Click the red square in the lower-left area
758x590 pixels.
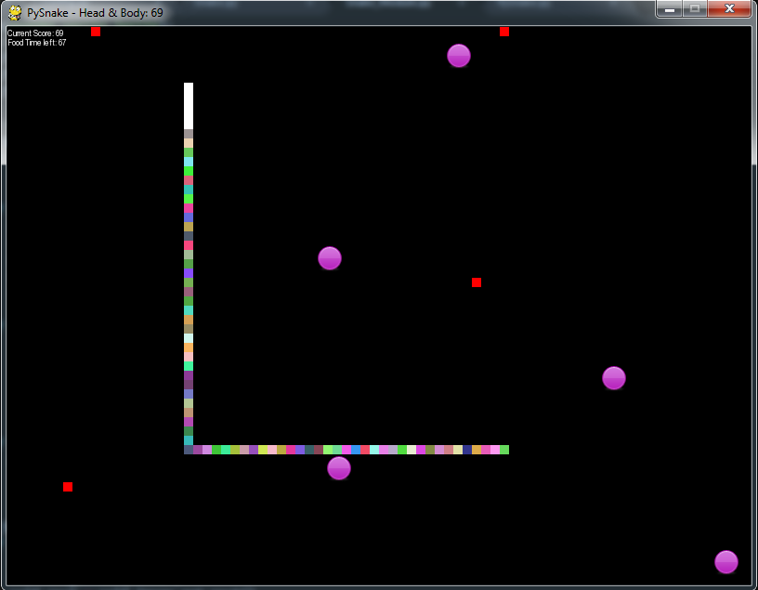(x=68, y=487)
